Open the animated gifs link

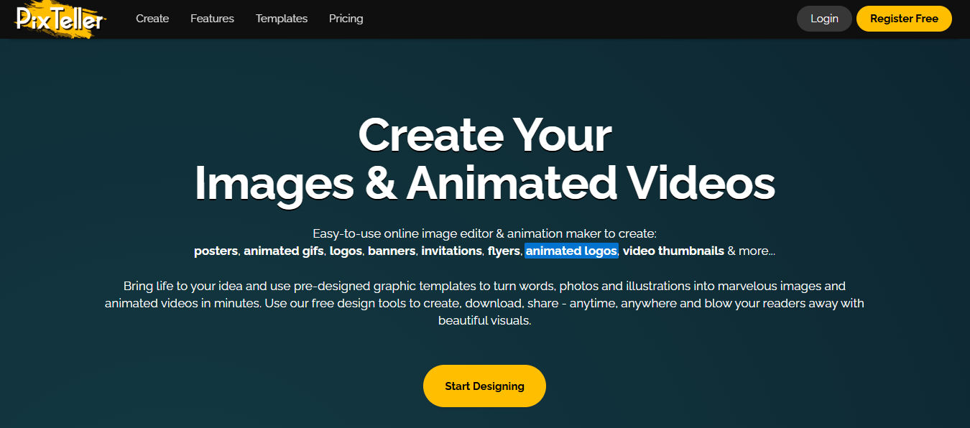[284, 251]
